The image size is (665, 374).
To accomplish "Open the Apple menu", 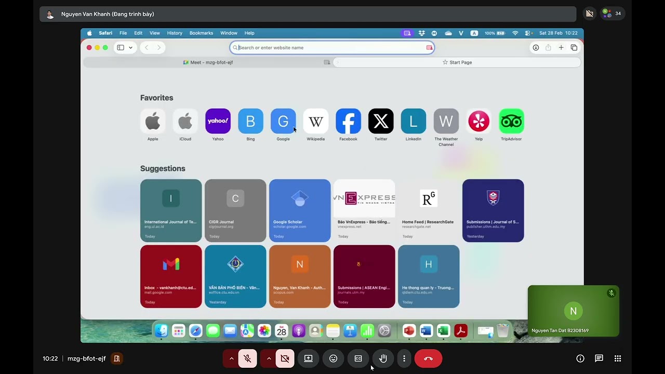I will tap(89, 33).
